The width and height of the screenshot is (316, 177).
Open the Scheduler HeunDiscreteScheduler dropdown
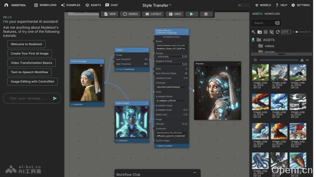click(x=171, y=87)
